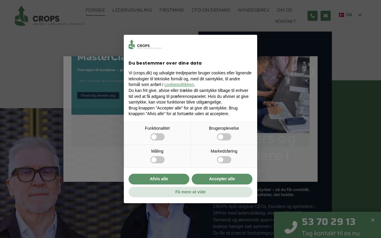Click the Accepter alle button
Image resolution: width=381 pixels, height=238 pixels.
click(222, 179)
